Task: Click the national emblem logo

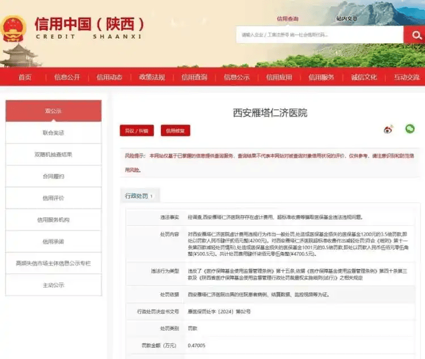Action: 13,28
